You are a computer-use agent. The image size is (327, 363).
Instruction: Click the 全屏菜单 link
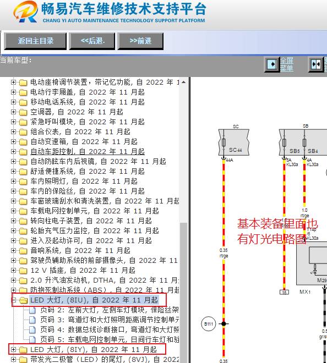pos(287,64)
